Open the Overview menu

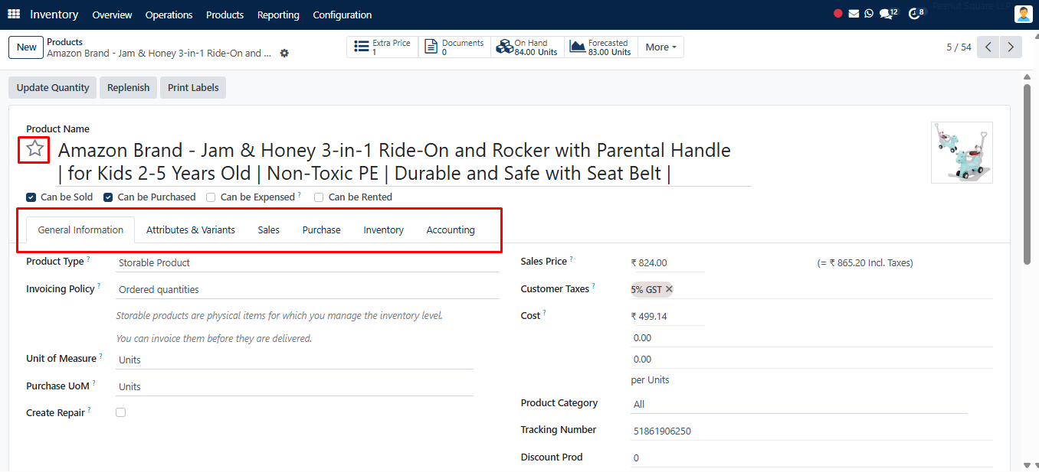[112, 15]
